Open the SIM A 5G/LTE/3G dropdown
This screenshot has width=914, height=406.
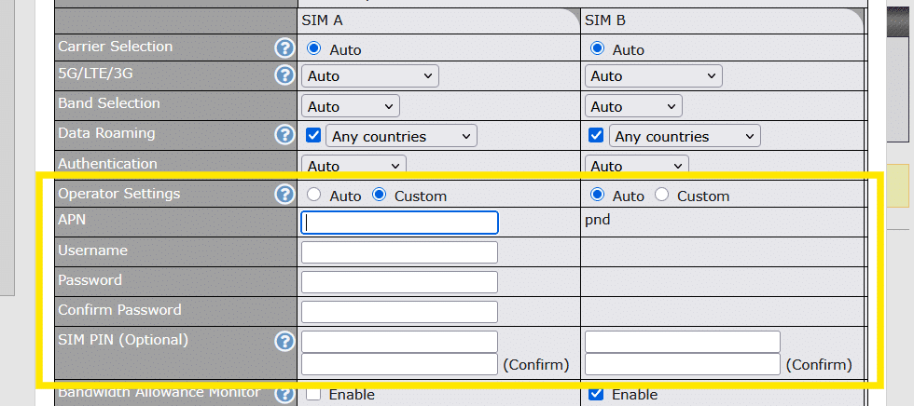(x=370, y=76)
